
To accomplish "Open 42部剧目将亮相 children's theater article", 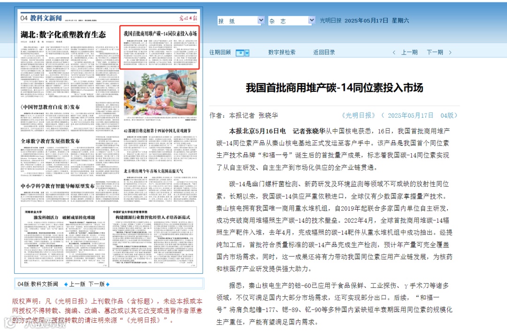I will click(157, 131).
